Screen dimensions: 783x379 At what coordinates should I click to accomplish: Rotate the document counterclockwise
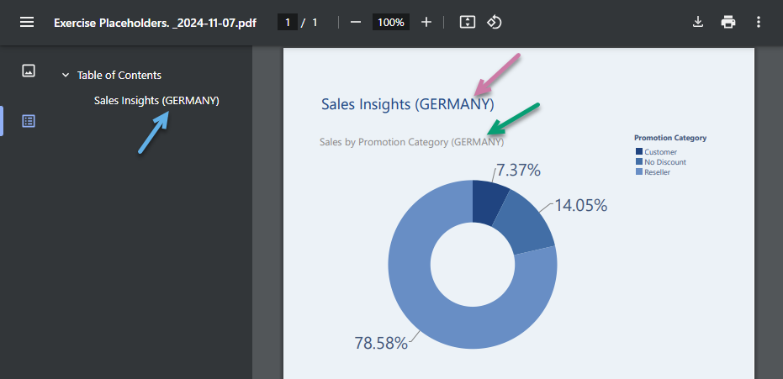point(495,23)
